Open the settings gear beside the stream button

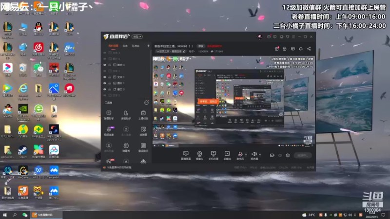288,155
